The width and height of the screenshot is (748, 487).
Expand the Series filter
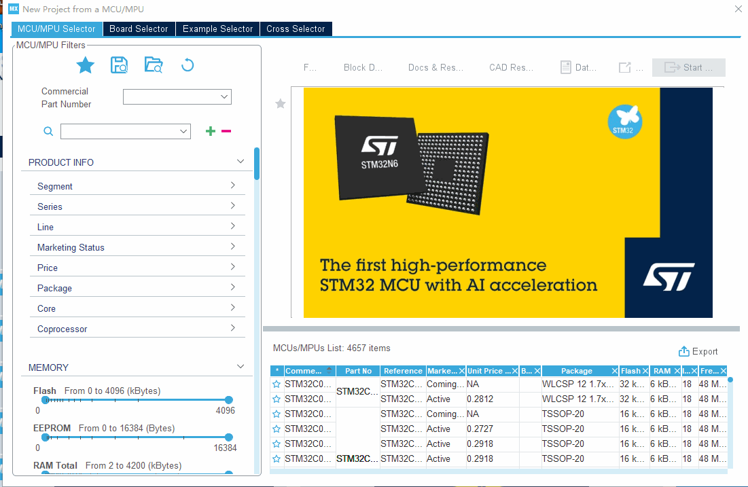(233, 206)
